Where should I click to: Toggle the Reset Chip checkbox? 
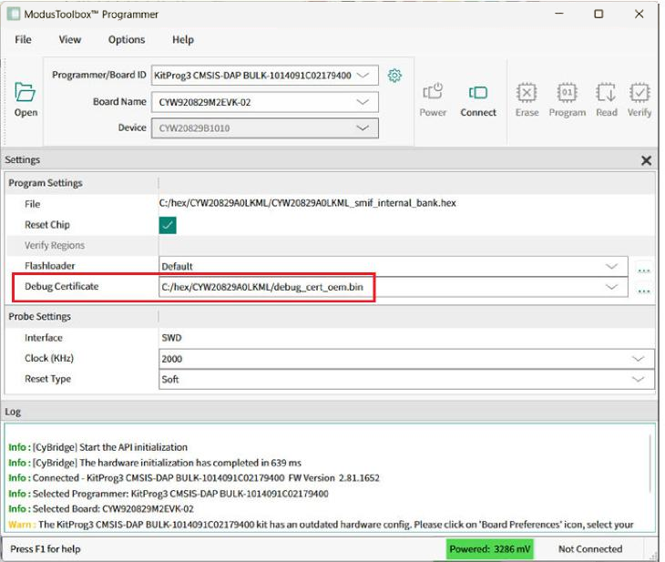(x=168, y=225)
